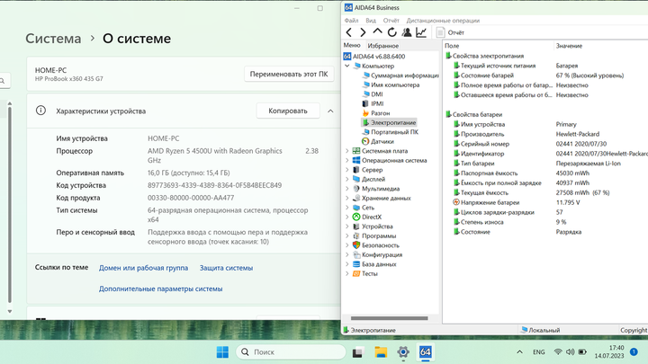Expand the DirectX tree node
The height and width of the screenshot is (364, 648).
click(x=347, y=217)
